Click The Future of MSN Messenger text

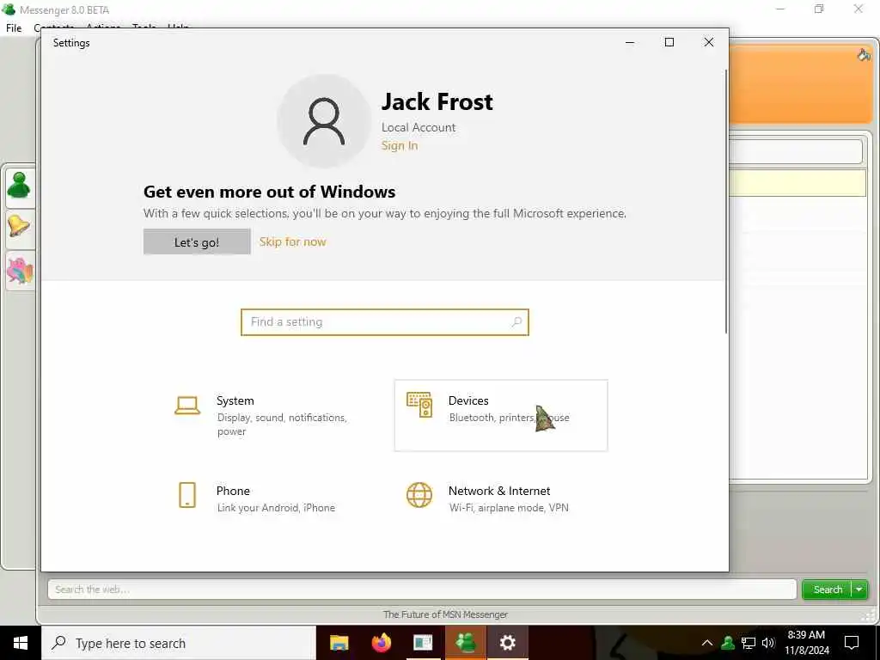click(x=445, y=614)
